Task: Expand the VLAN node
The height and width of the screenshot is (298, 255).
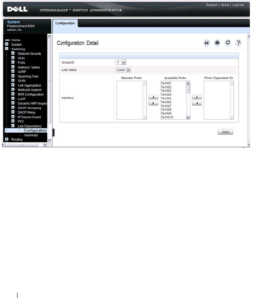Action: coord(13,81)
